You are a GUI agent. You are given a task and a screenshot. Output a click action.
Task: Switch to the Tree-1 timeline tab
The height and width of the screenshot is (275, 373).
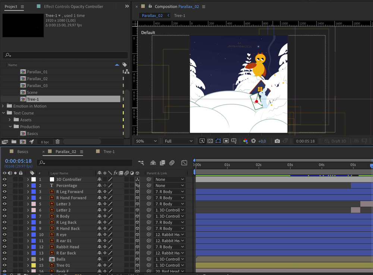[x=109, y=151]
